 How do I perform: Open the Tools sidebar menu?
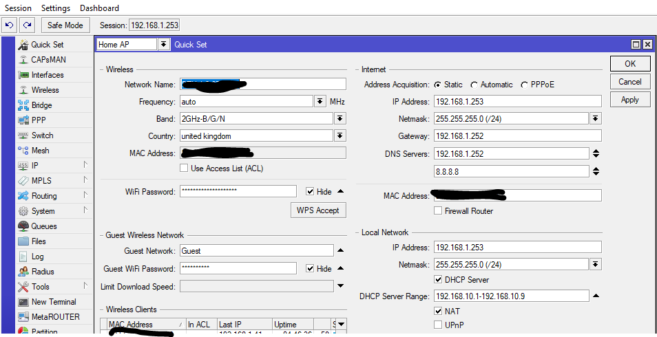53,287
